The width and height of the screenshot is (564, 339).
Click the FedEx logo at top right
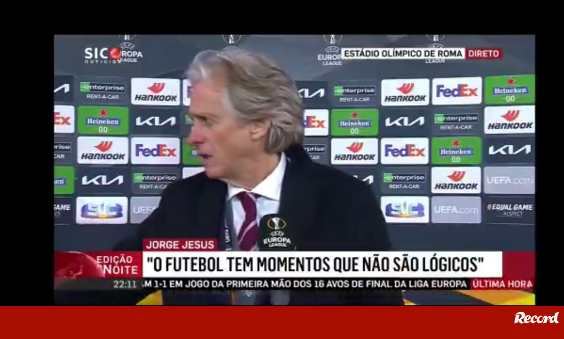click(456, 91)
